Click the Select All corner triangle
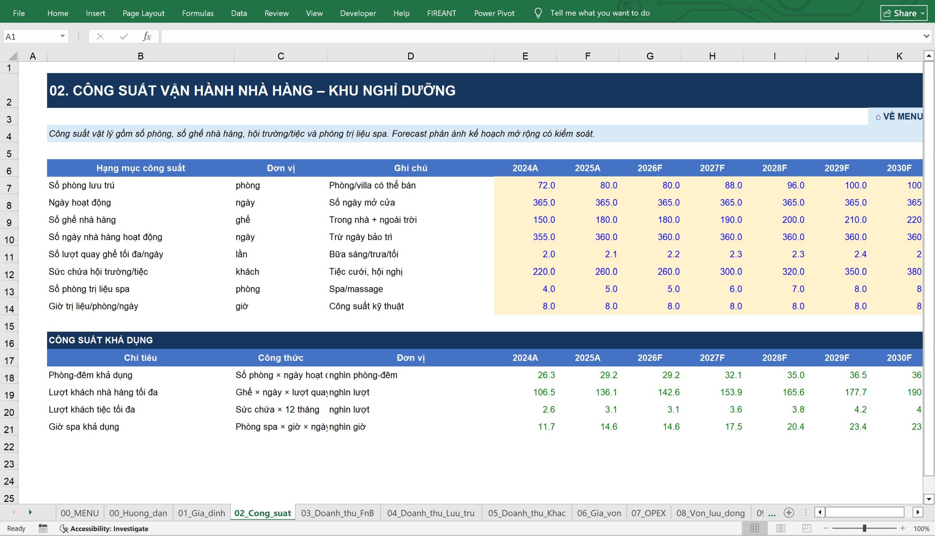 pos(12,56)
